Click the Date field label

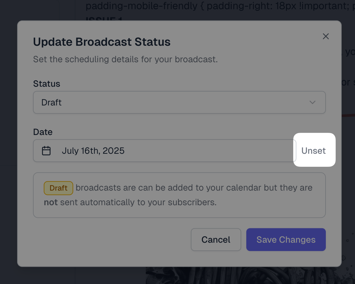(43, 132)
